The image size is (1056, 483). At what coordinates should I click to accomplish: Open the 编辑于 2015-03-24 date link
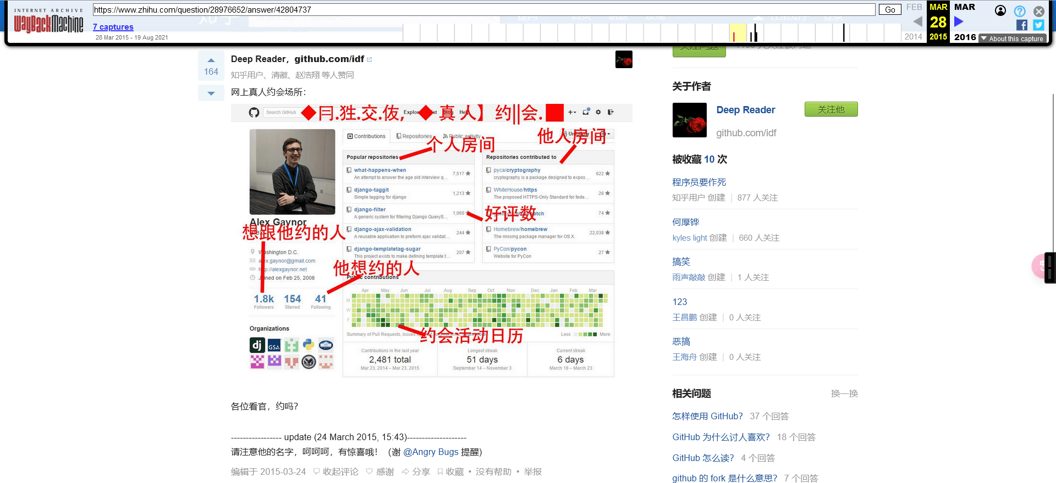coord(268,472)
